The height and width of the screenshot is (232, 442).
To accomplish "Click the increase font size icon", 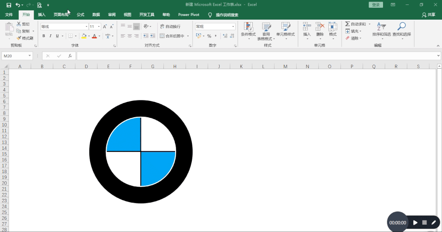I will tap(105, 27).
